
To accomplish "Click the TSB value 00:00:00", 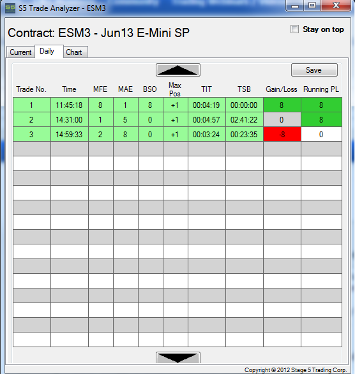I will point(245,105).
